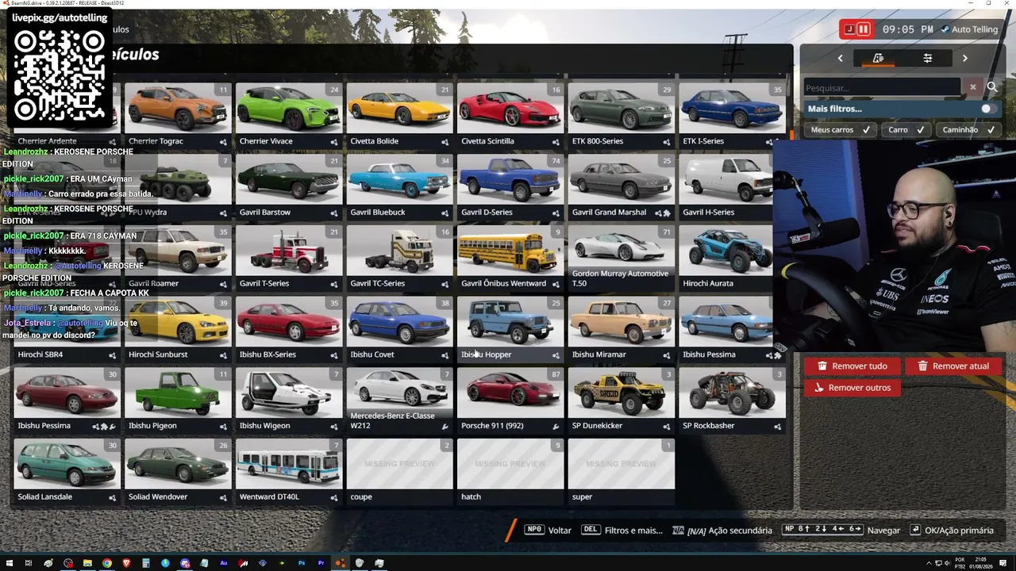
Task: Select Mercedes-Benz E-Classe W212
Action: click(400, 400)
